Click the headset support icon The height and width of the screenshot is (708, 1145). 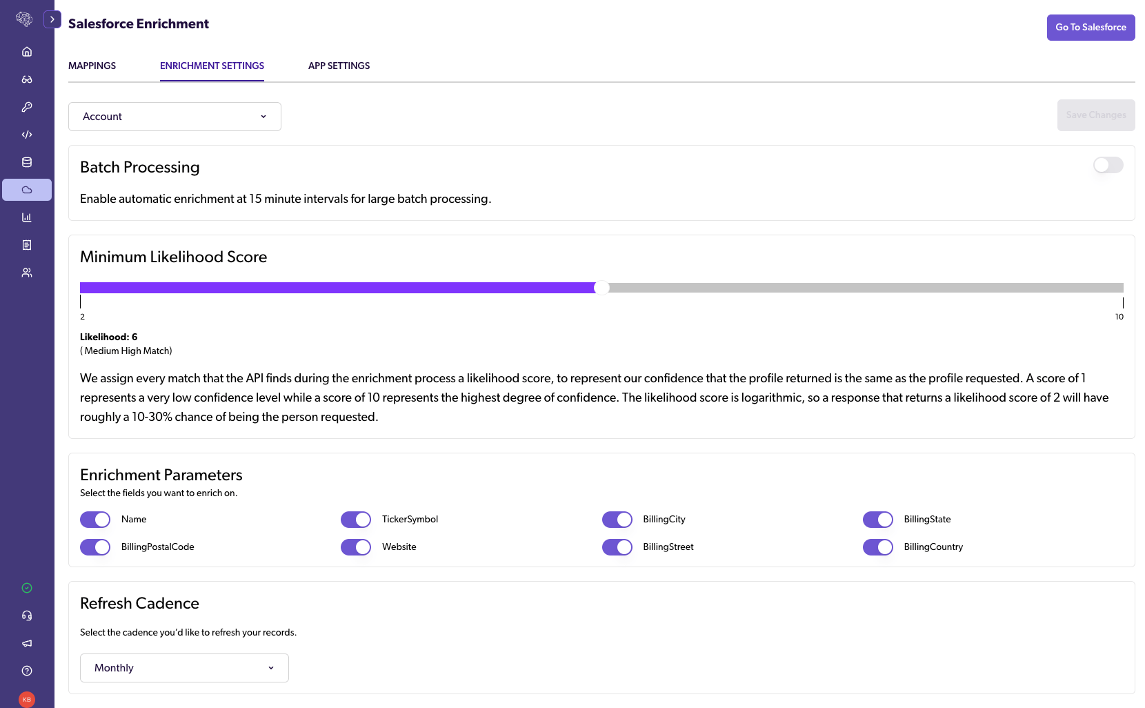pyautogui.click(x=27, y=616)
